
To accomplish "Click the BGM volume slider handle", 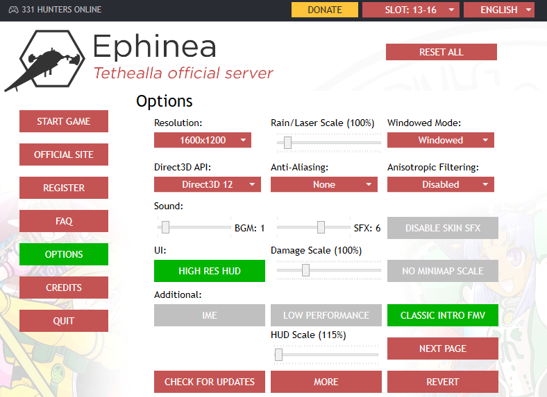I will tap(166, 227).
